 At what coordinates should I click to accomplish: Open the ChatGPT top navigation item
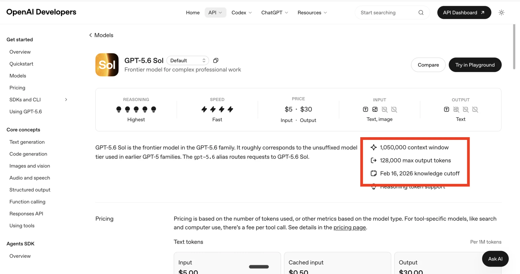click(x=275, y=13)
